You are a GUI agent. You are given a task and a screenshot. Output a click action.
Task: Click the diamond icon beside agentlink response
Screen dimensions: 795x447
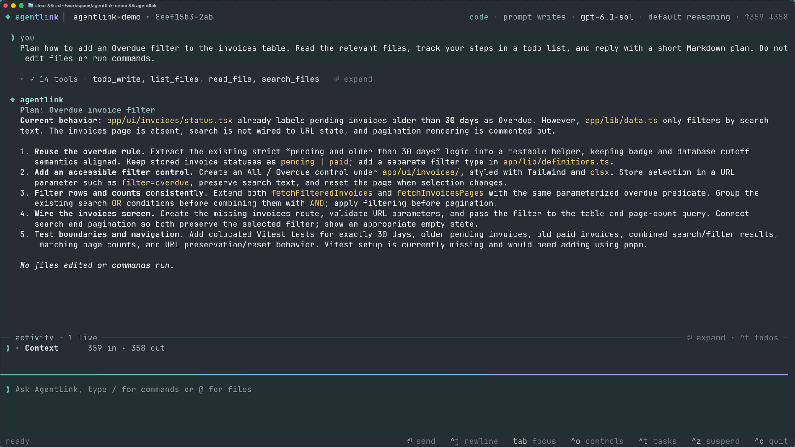pyautogui.click(x=13, y=100)
